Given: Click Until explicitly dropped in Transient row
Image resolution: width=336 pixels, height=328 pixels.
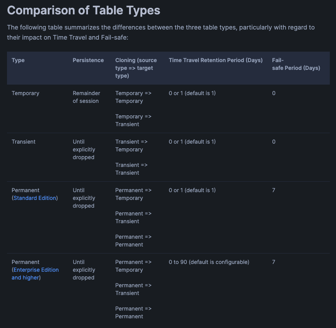Looking at the screenshot, I should click(x=84, y=149).
